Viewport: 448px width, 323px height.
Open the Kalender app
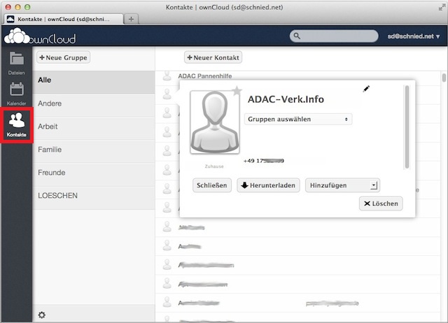[17, 94]
